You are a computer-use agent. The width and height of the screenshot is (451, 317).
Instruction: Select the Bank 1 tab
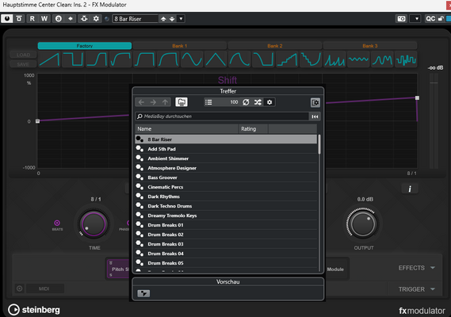179,46
